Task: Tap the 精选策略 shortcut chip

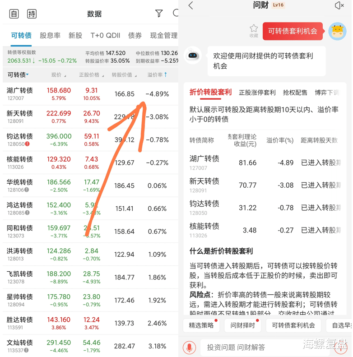Action: (x=201, y=325)
